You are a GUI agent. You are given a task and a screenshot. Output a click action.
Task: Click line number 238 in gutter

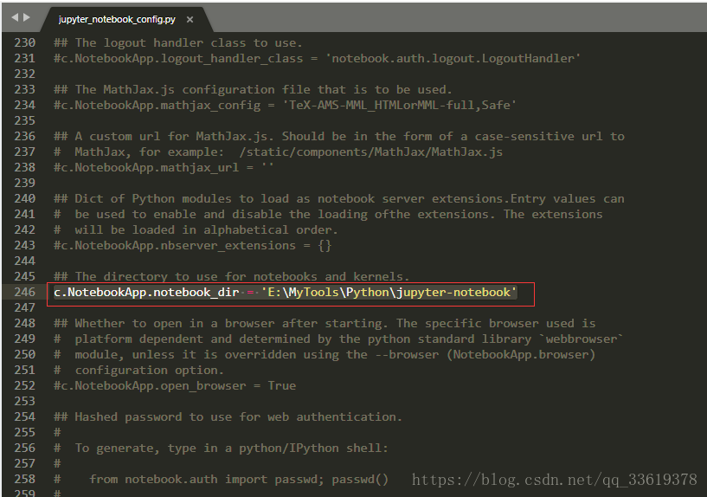(24, 167)
